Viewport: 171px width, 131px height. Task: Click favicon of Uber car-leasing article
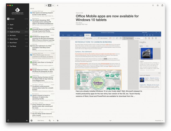31,13
